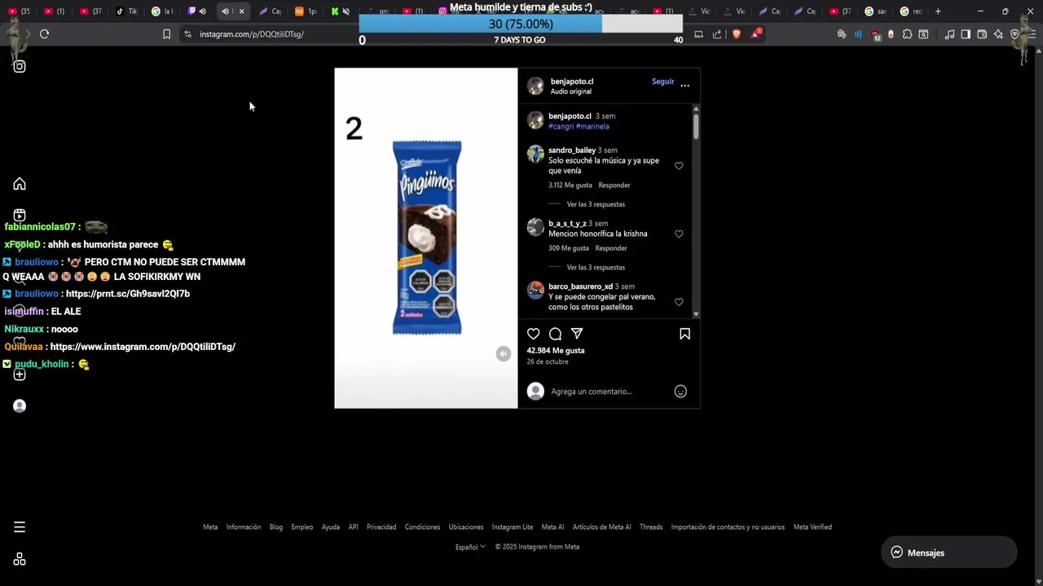Close the active Instagram tab

241,11
